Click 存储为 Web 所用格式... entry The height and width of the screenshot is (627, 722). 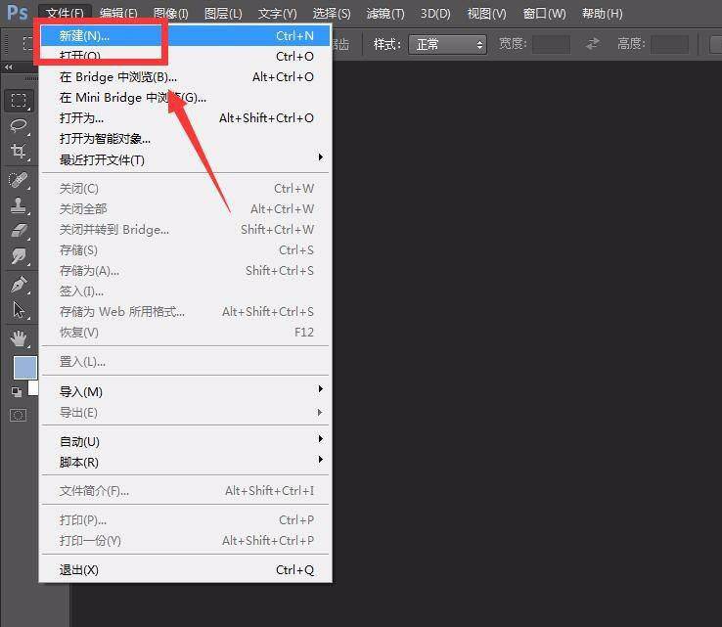pos(186,312)
